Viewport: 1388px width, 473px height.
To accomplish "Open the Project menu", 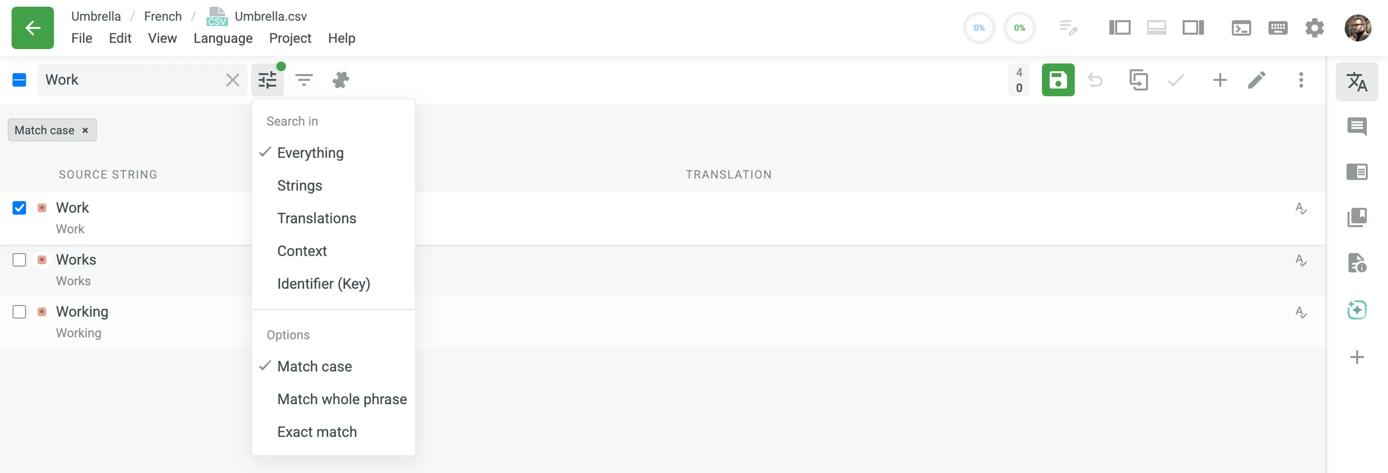I will (290, 38).
